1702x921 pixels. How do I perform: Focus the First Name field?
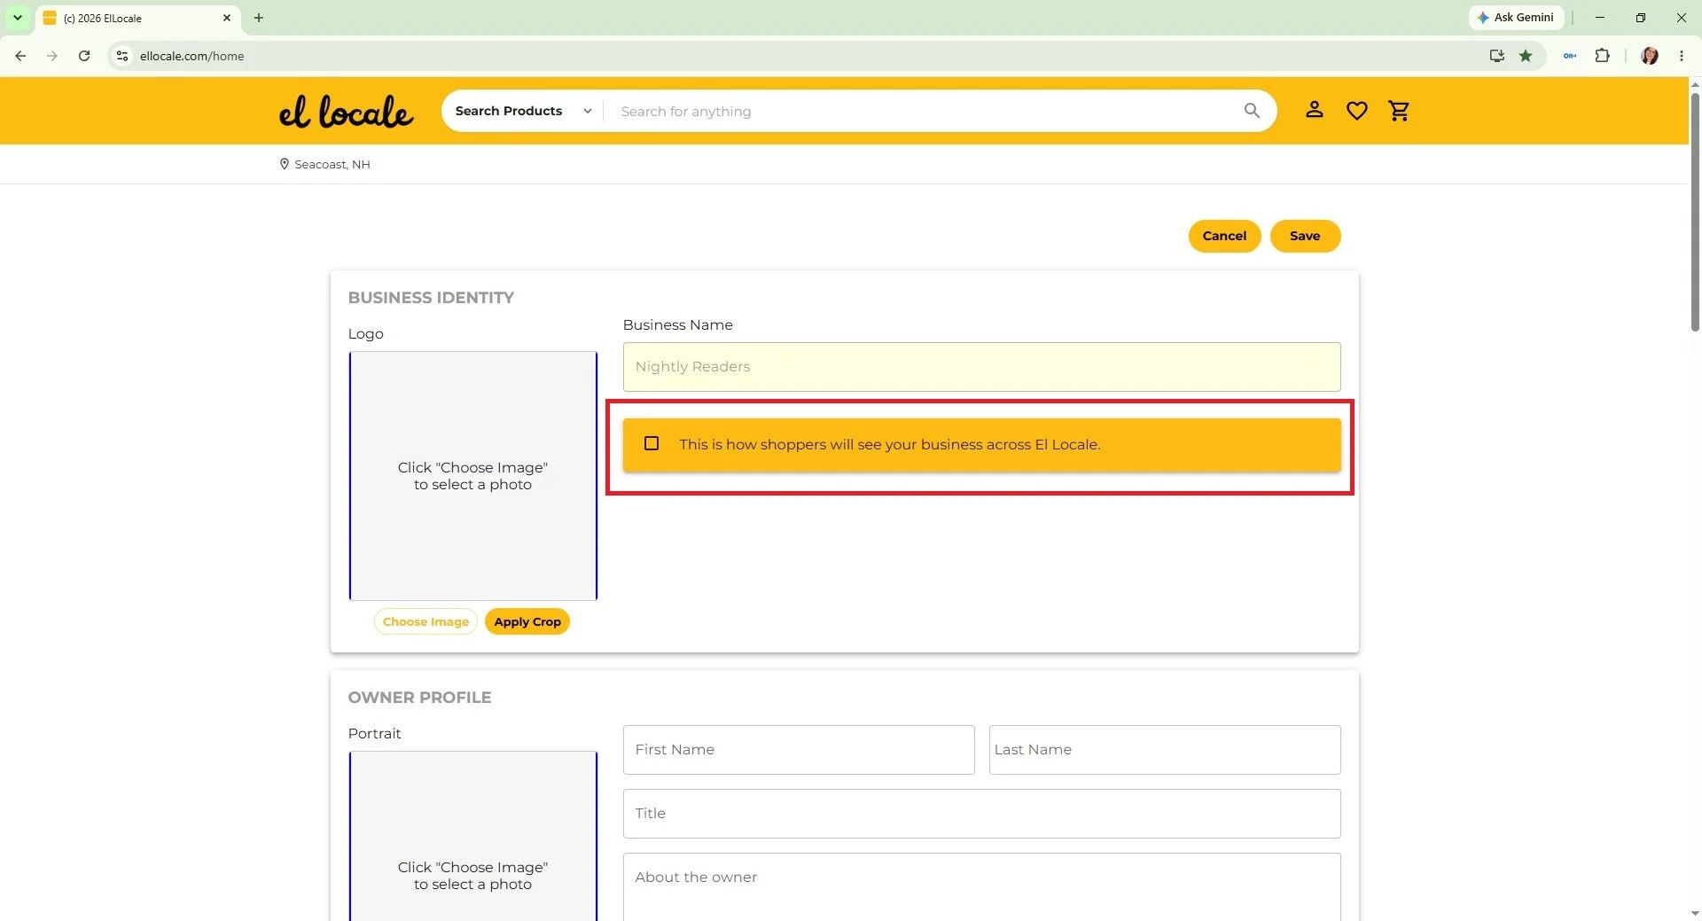click(x=799, y=750)
